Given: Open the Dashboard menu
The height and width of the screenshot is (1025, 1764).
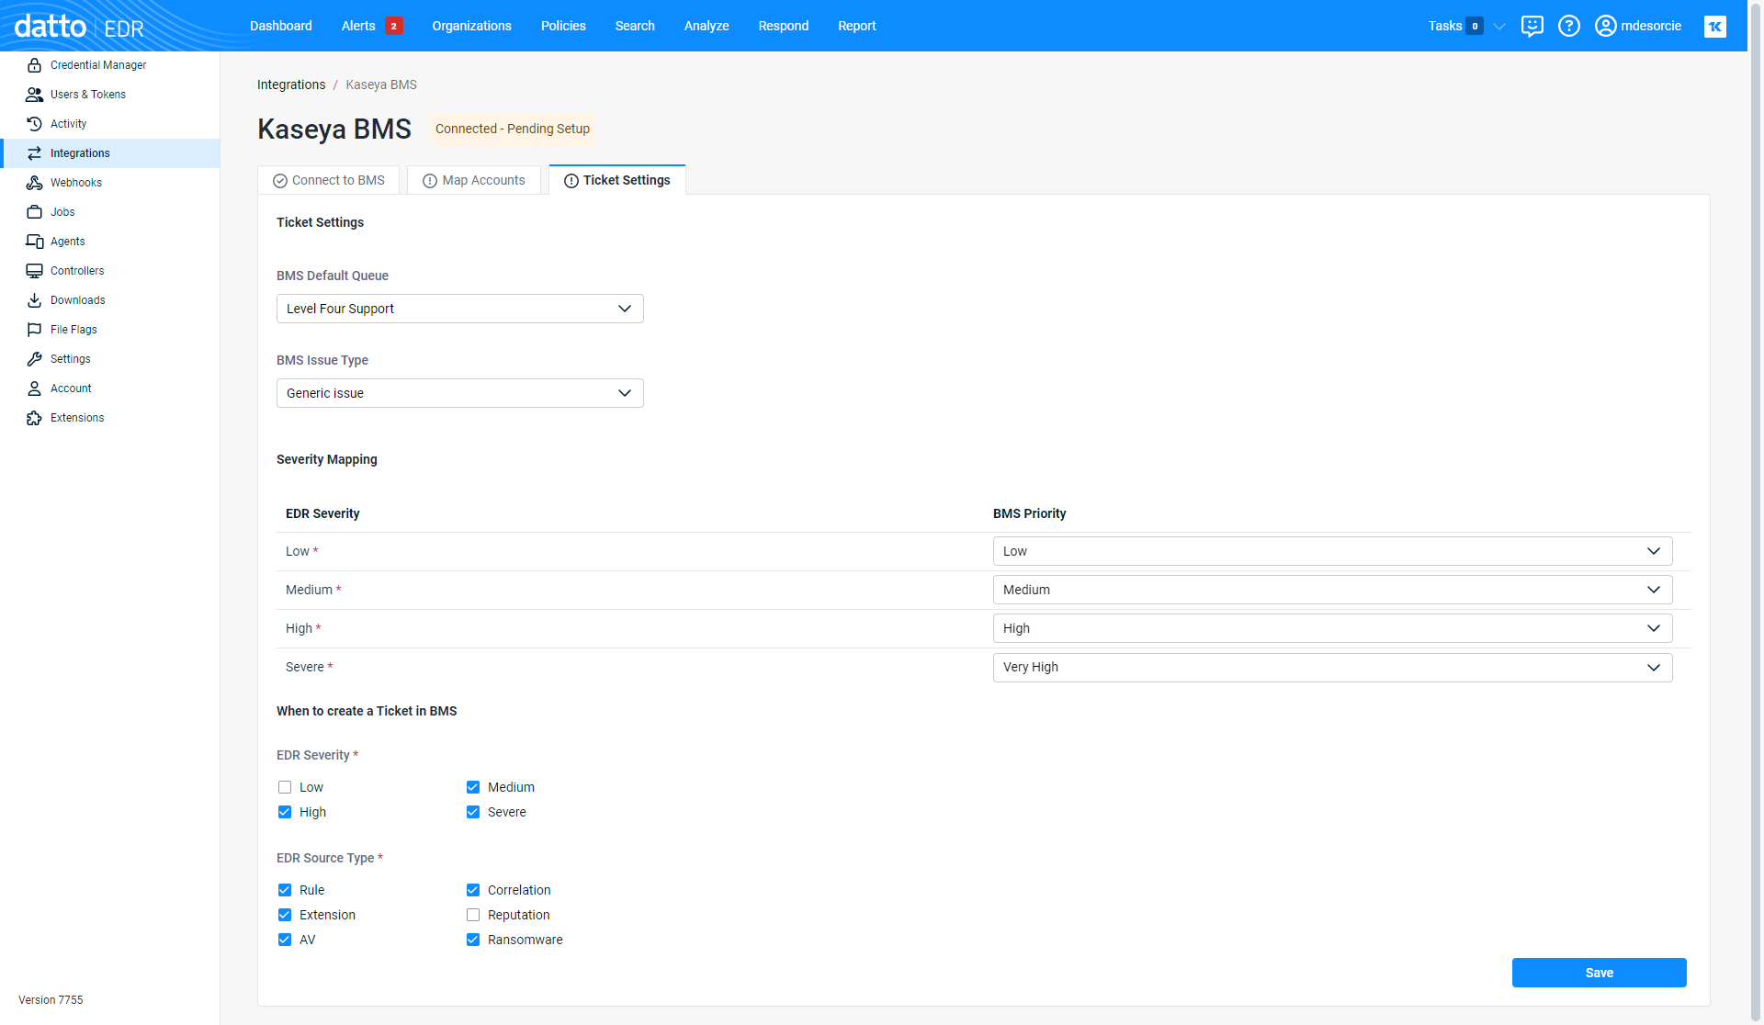Looking at the screenshot, I should pyautogui.click(x=281, y=26).
